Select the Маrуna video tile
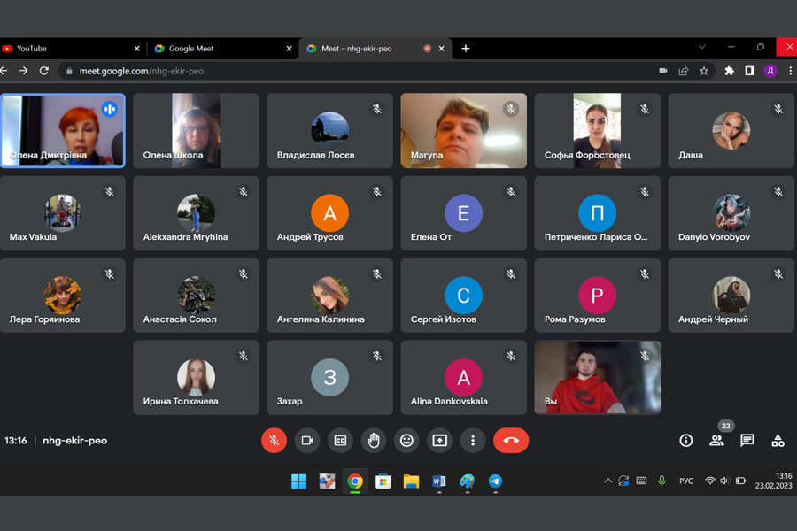 [x=463, y=131]
